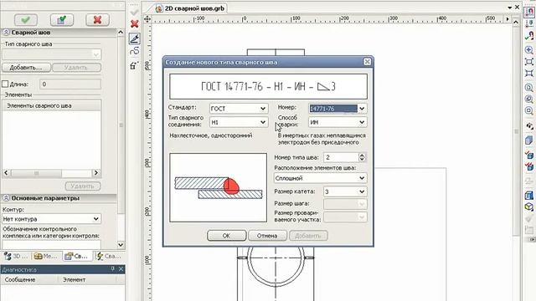The image size is (536, 301).
Task: Click the zoom-in magnifier with plus icon
Action: point(529,50)
